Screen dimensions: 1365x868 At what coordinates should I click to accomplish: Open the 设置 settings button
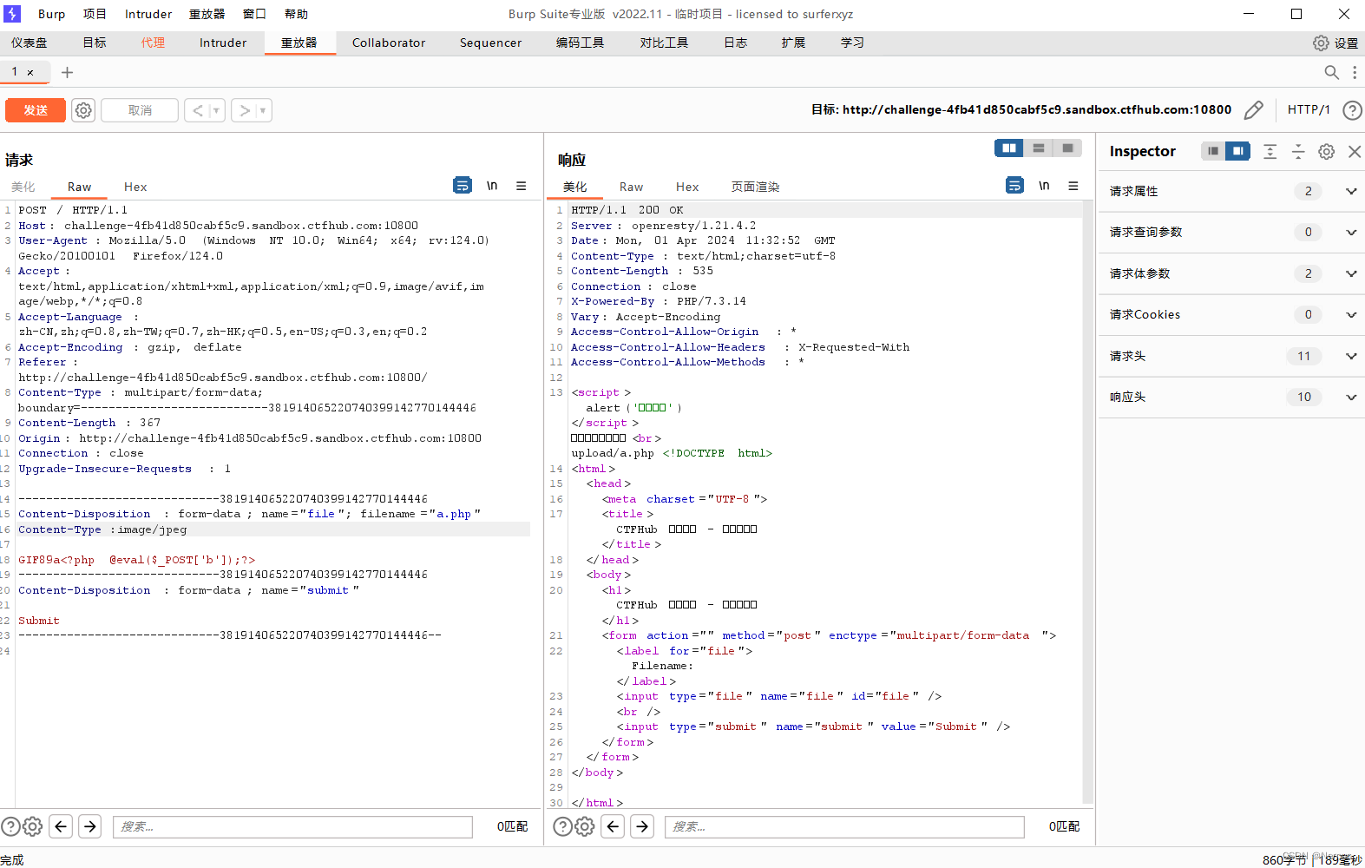(x=1335, y=43)
